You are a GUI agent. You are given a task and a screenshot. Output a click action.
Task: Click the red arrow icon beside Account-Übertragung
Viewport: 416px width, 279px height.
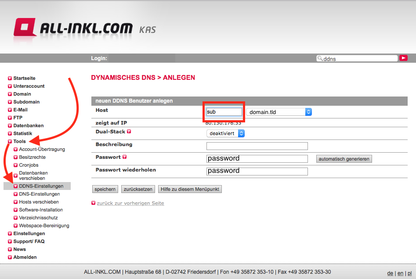coord(15,150)
